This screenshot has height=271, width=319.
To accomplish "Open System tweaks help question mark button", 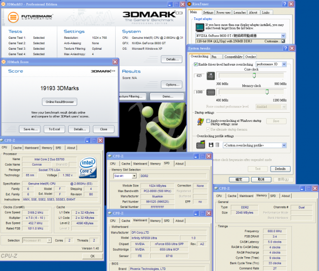I will (x=286, y=48).
